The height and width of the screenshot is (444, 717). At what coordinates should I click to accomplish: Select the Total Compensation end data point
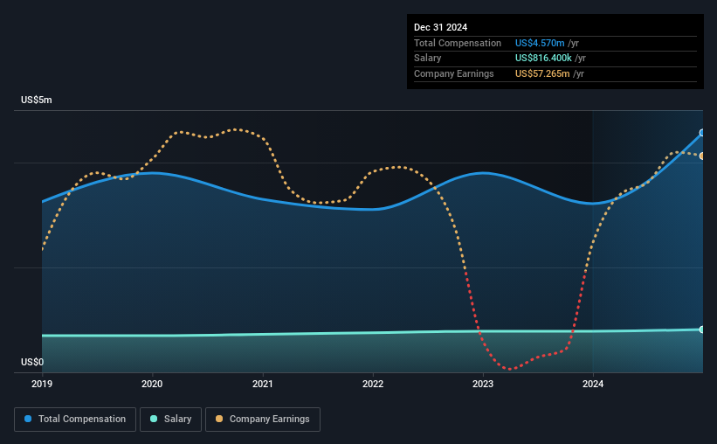point(702,133)
